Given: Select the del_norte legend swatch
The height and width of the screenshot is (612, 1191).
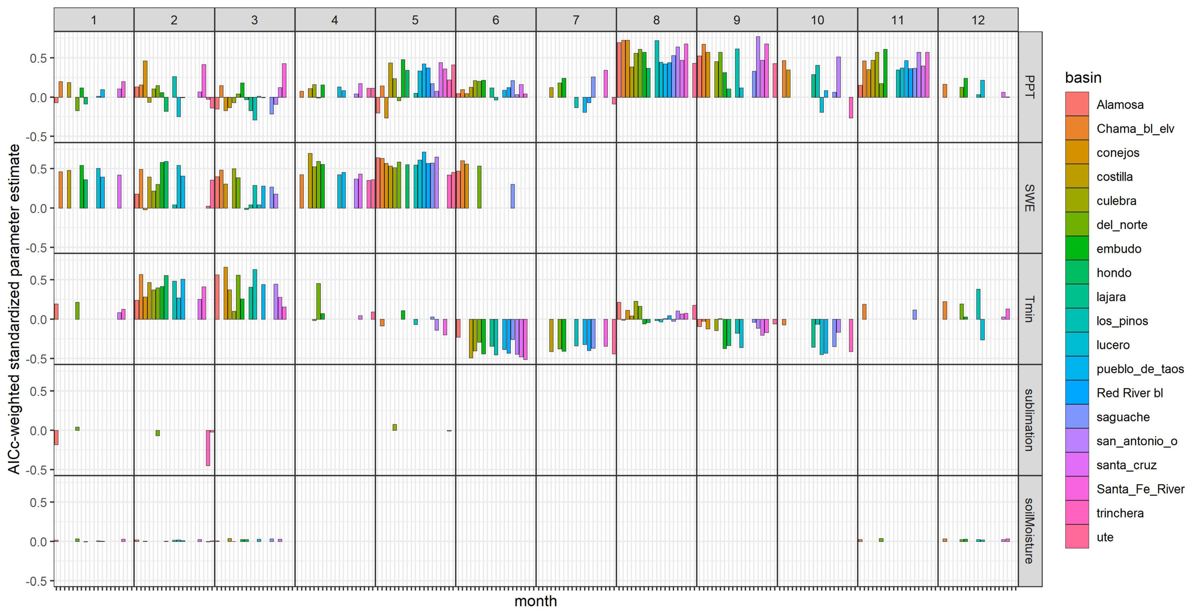Looking at the screenshot, I should pyautogui.click(x=1077, y=225).
